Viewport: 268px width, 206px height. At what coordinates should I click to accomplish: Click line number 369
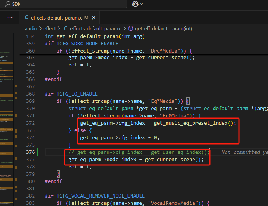[30, 101]
